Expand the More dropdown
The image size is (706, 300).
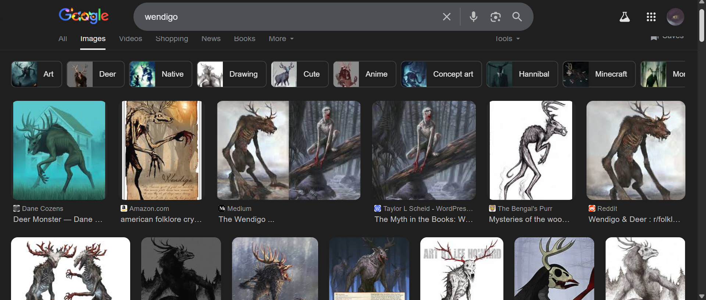pos(281,39)
